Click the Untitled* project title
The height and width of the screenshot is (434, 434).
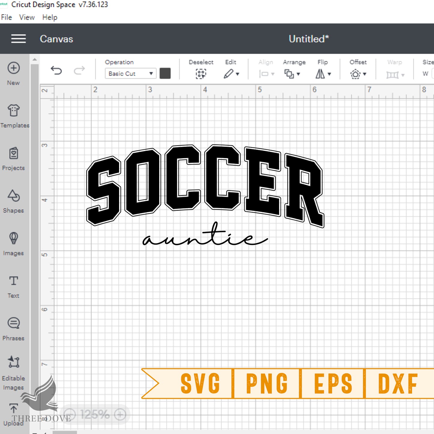[309, 39]
